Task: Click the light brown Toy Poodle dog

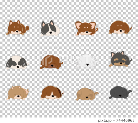Action: [87, 94]
